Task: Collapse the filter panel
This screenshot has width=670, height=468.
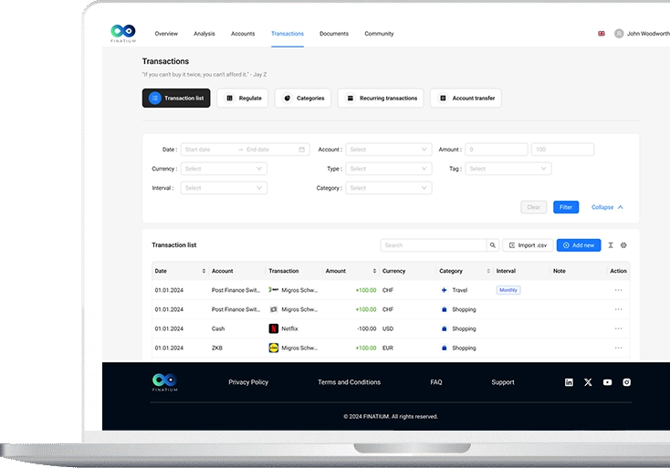Action: click(607, 207)
